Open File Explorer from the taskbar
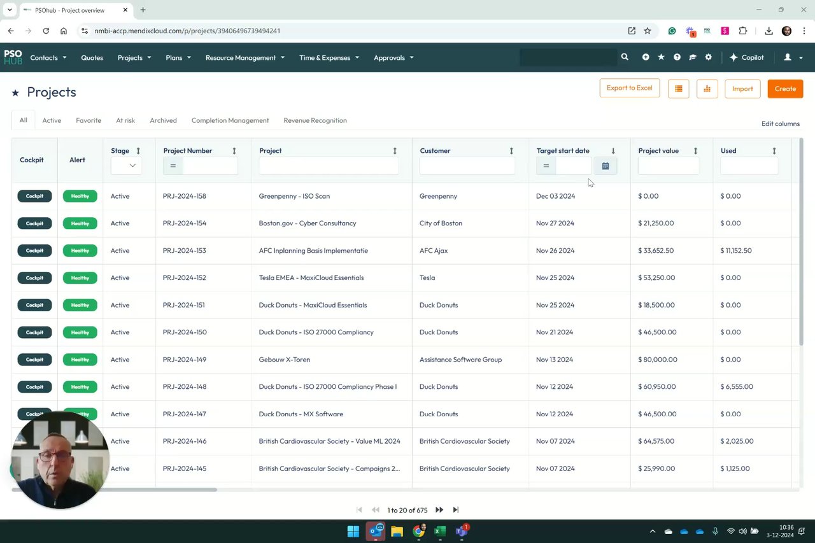The image size is (815, 543). click(x=397, y=532)
